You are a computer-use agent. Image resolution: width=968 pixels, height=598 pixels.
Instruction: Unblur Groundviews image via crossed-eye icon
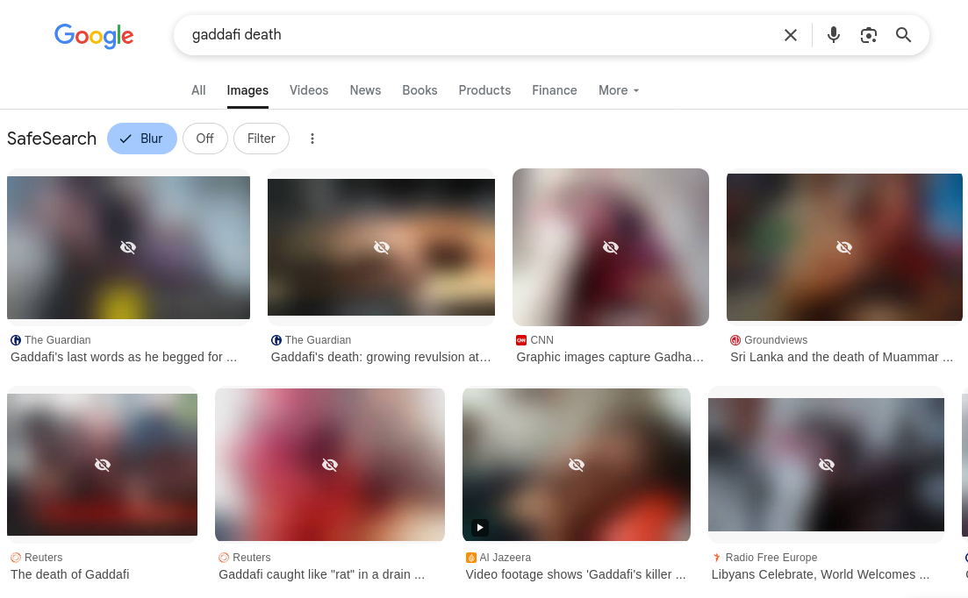pyautogui.click(x=844, y=247)
